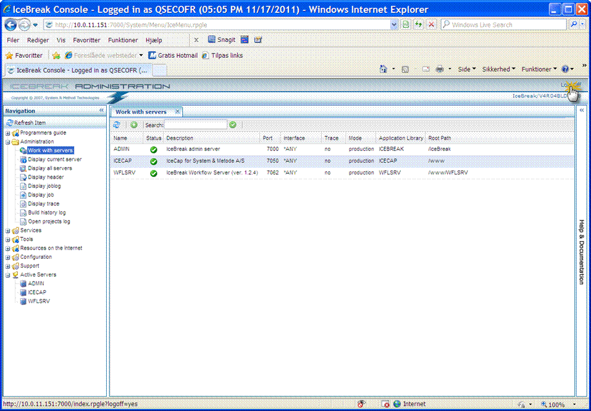Expand the Services tree node
The image size is (591, 411).
click(7, 230)
